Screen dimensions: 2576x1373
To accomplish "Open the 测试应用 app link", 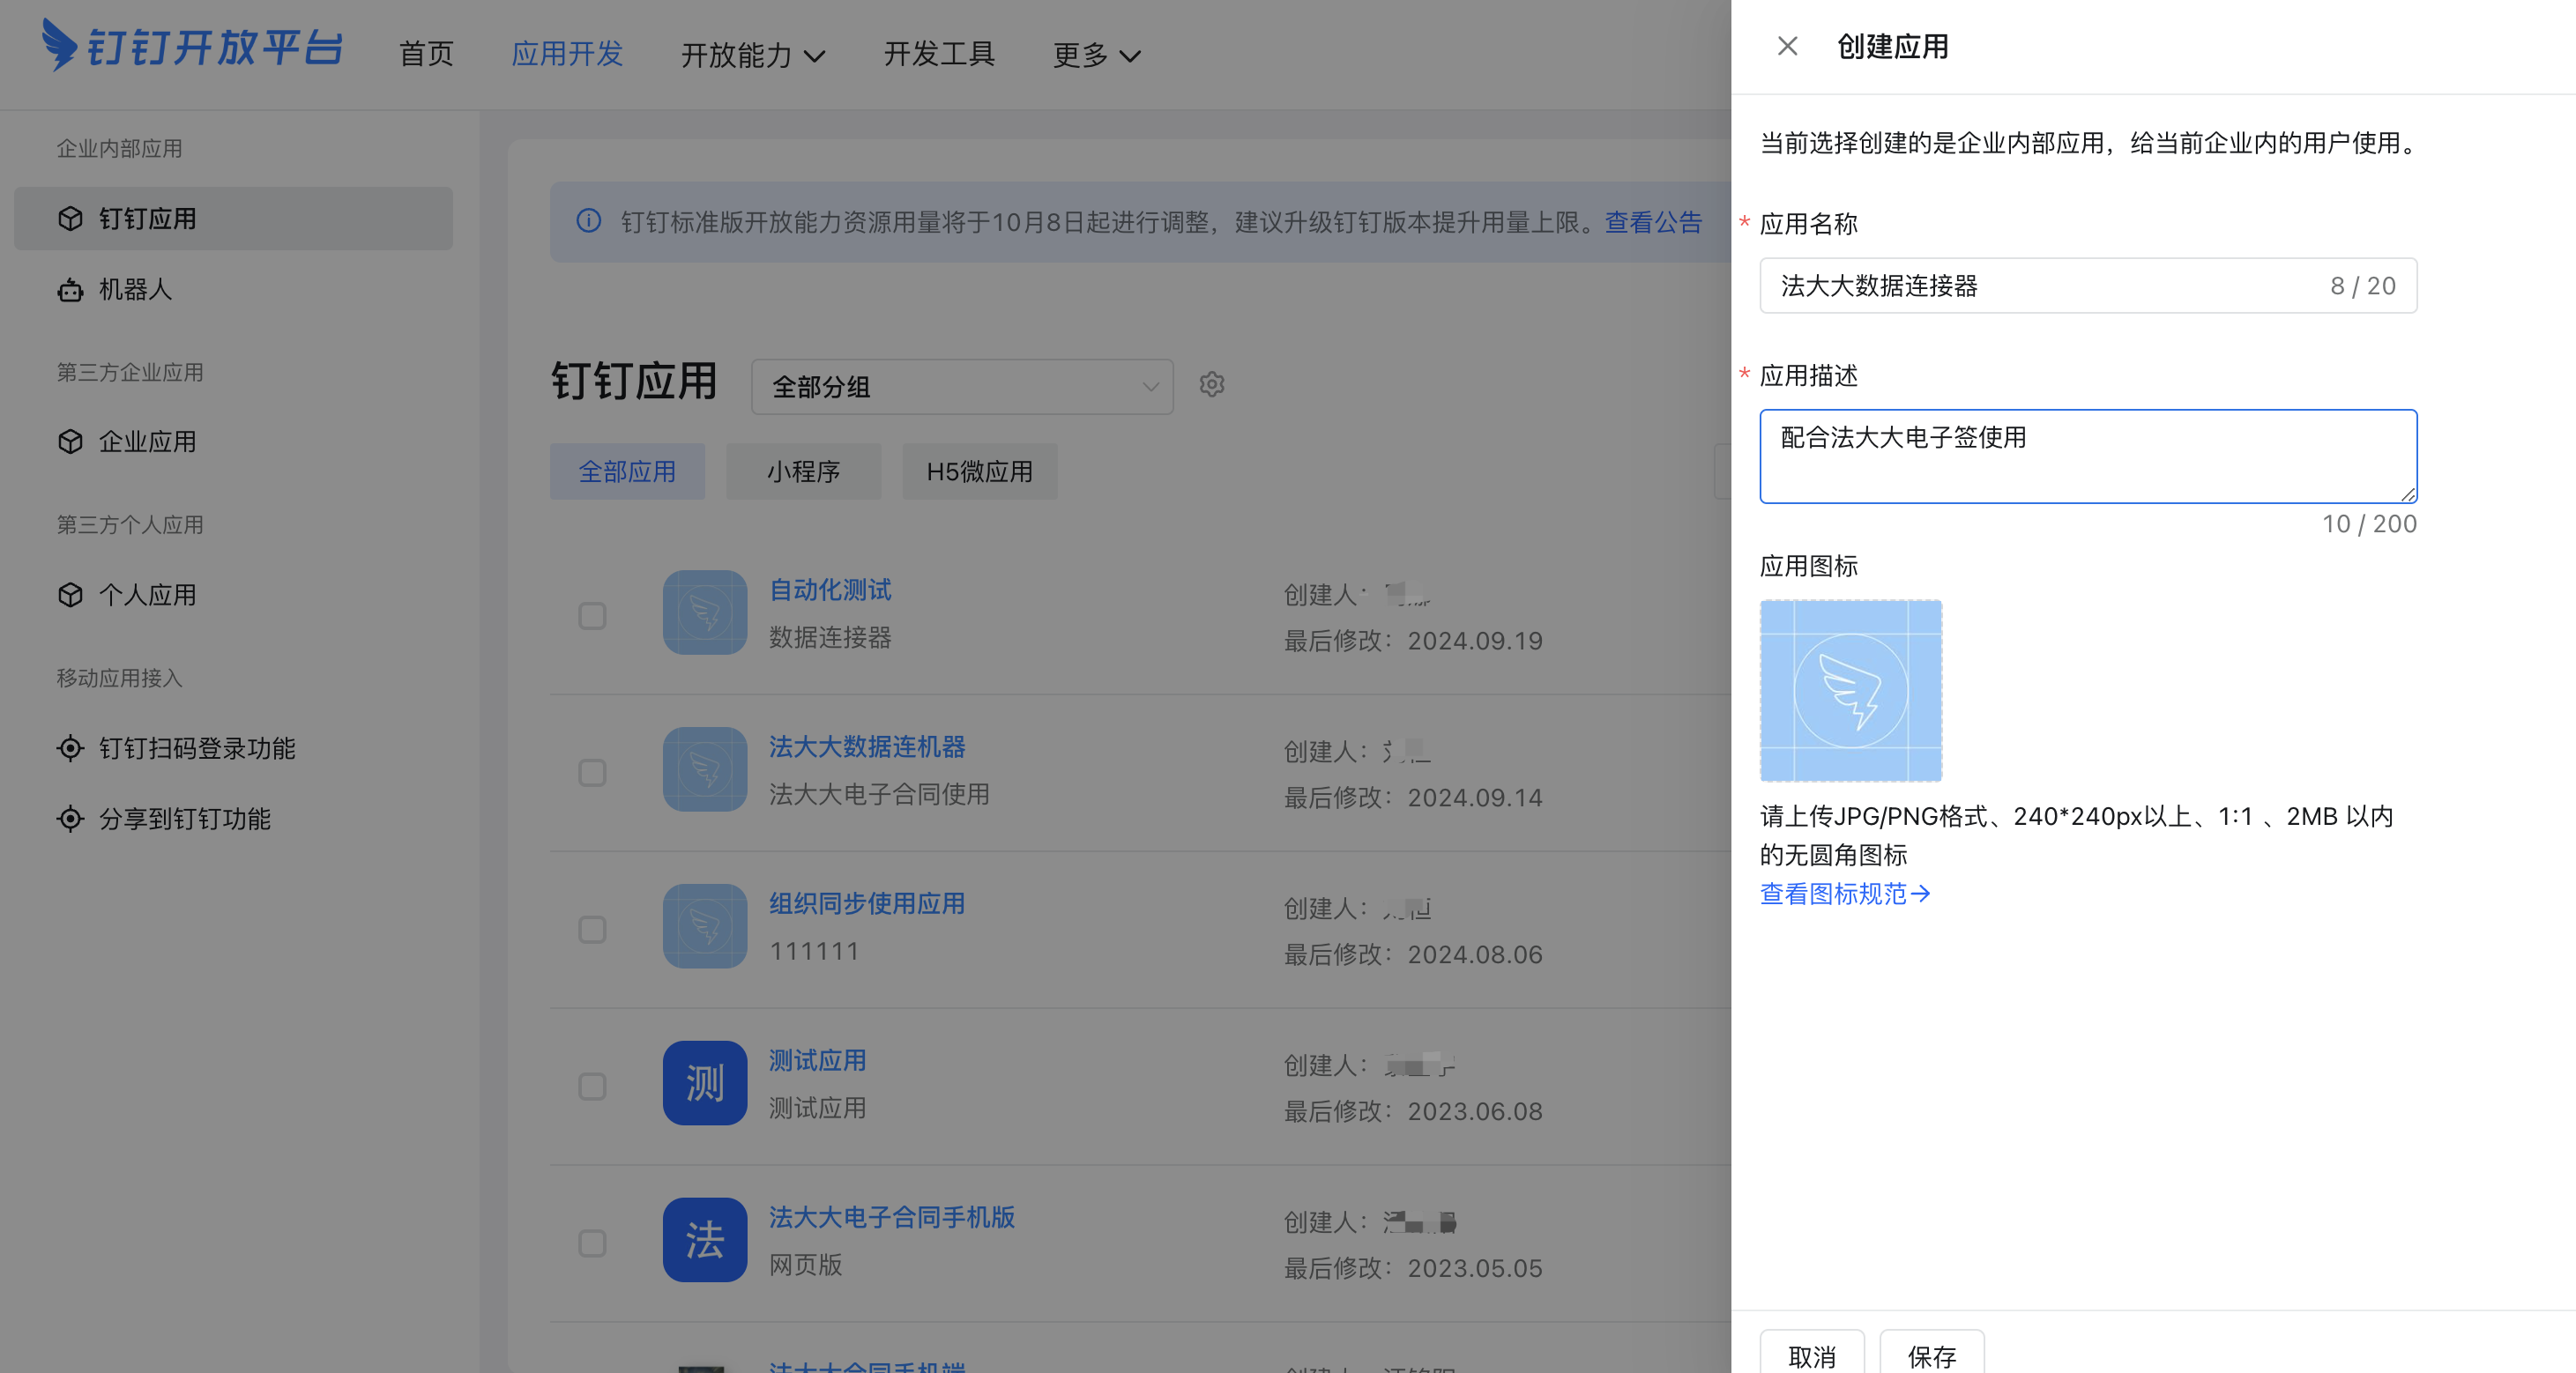I will [817, 1060].
